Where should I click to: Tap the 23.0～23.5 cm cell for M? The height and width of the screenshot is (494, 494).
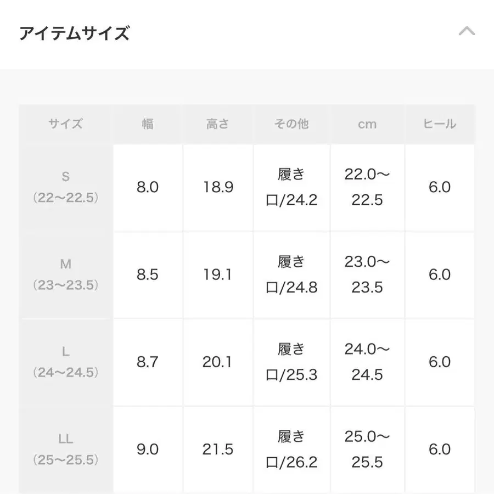[x=367, y=274]
